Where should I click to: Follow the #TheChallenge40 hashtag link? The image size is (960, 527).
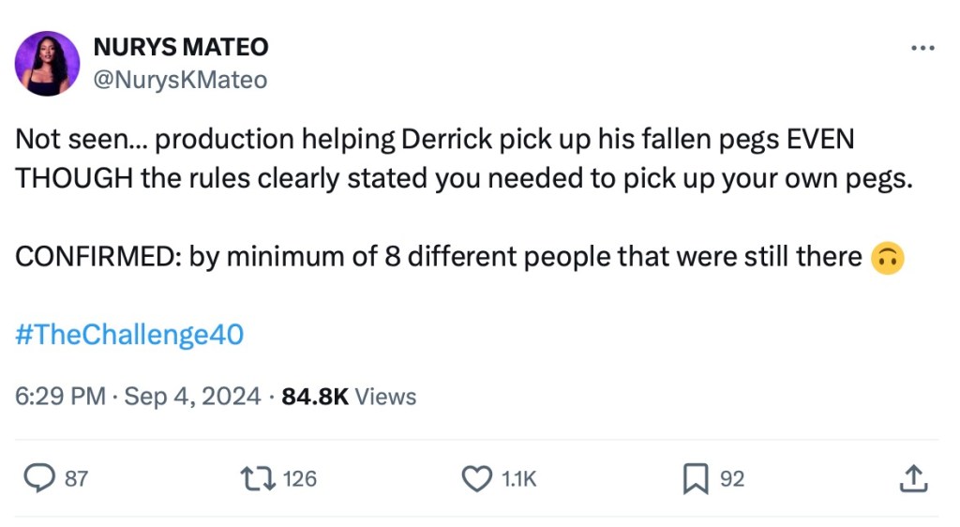click(129, 335)
